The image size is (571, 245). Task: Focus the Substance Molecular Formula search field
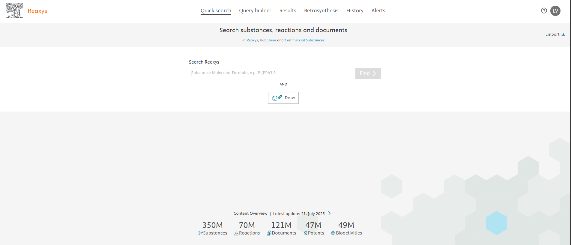coord(271,73)
